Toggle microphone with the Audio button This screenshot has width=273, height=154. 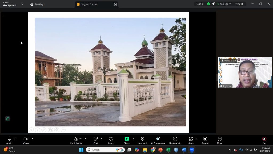9,140
